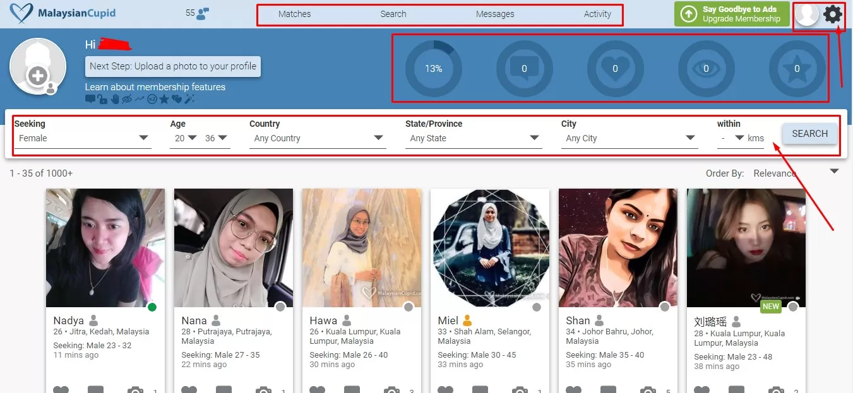Go to the Messages tab
The image size is (853, 393).
coord(495,14)
